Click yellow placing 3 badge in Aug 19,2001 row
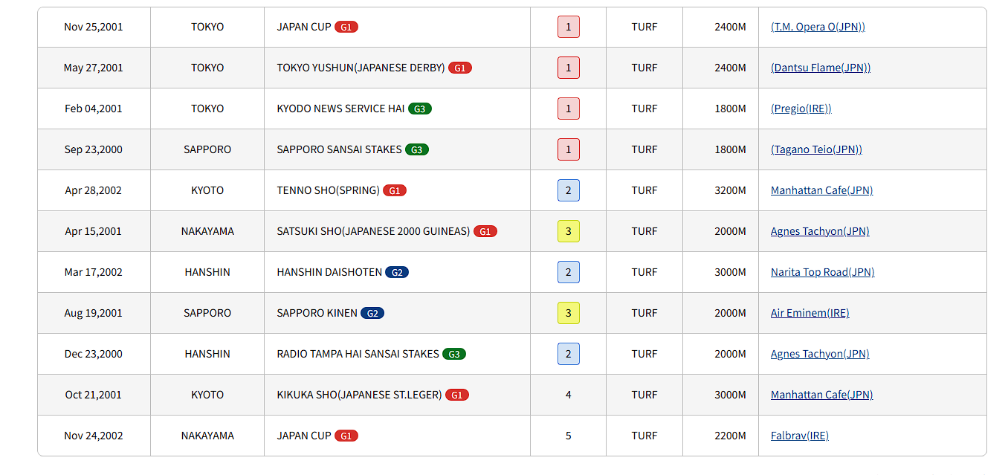Viewport: 1008px width, 475px height. click(569, 313)
